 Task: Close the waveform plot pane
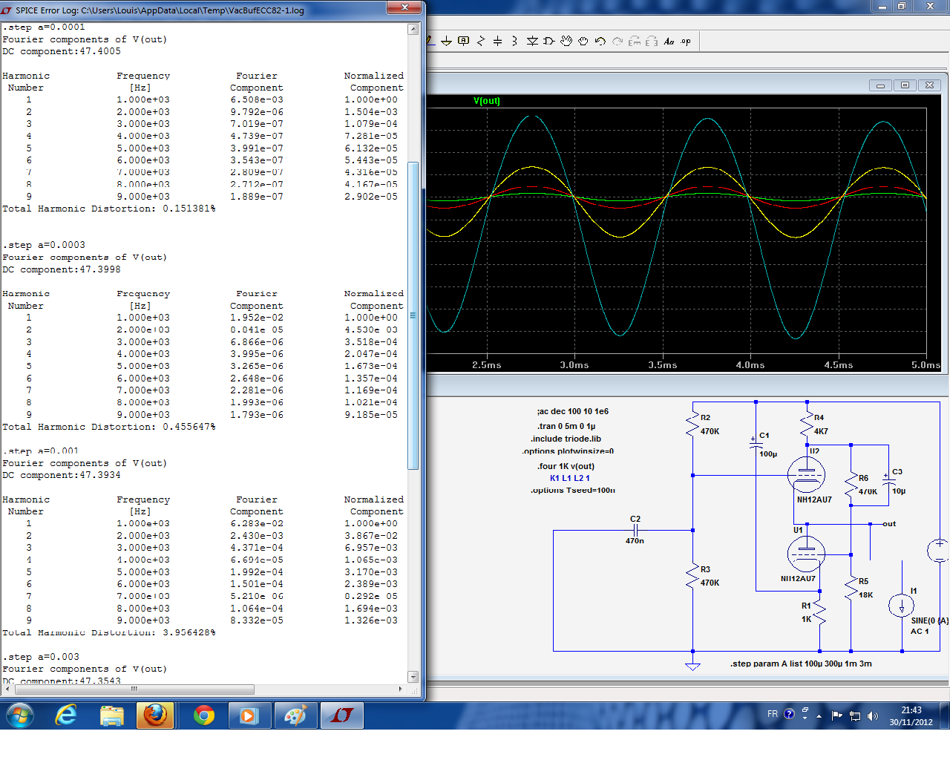(x=929, y=85)
